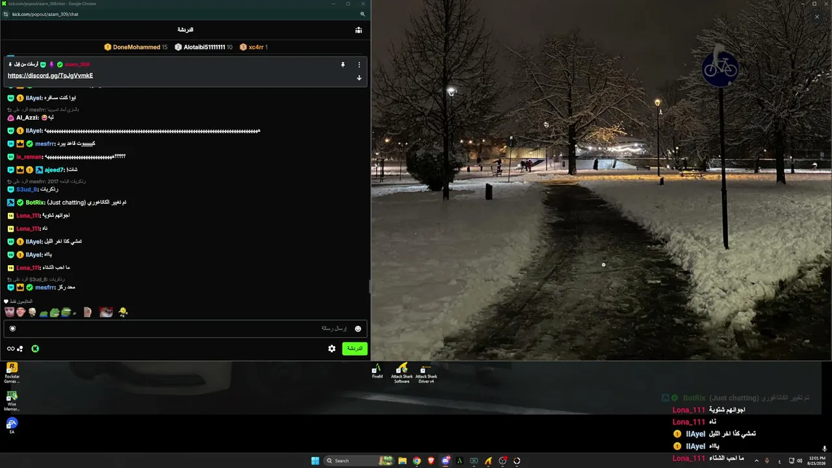Viewport: 832px width, 468px height.
Task: Open the chat users list icon
Action: click(x=358, y=30)
